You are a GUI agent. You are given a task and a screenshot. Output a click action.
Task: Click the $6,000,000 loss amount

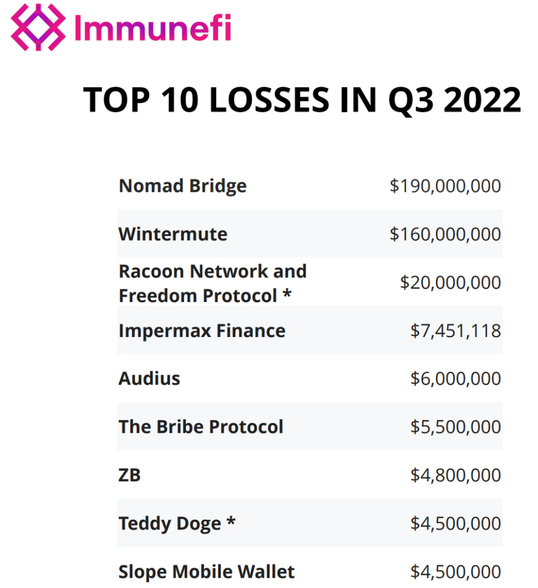(x=455, y=379)
